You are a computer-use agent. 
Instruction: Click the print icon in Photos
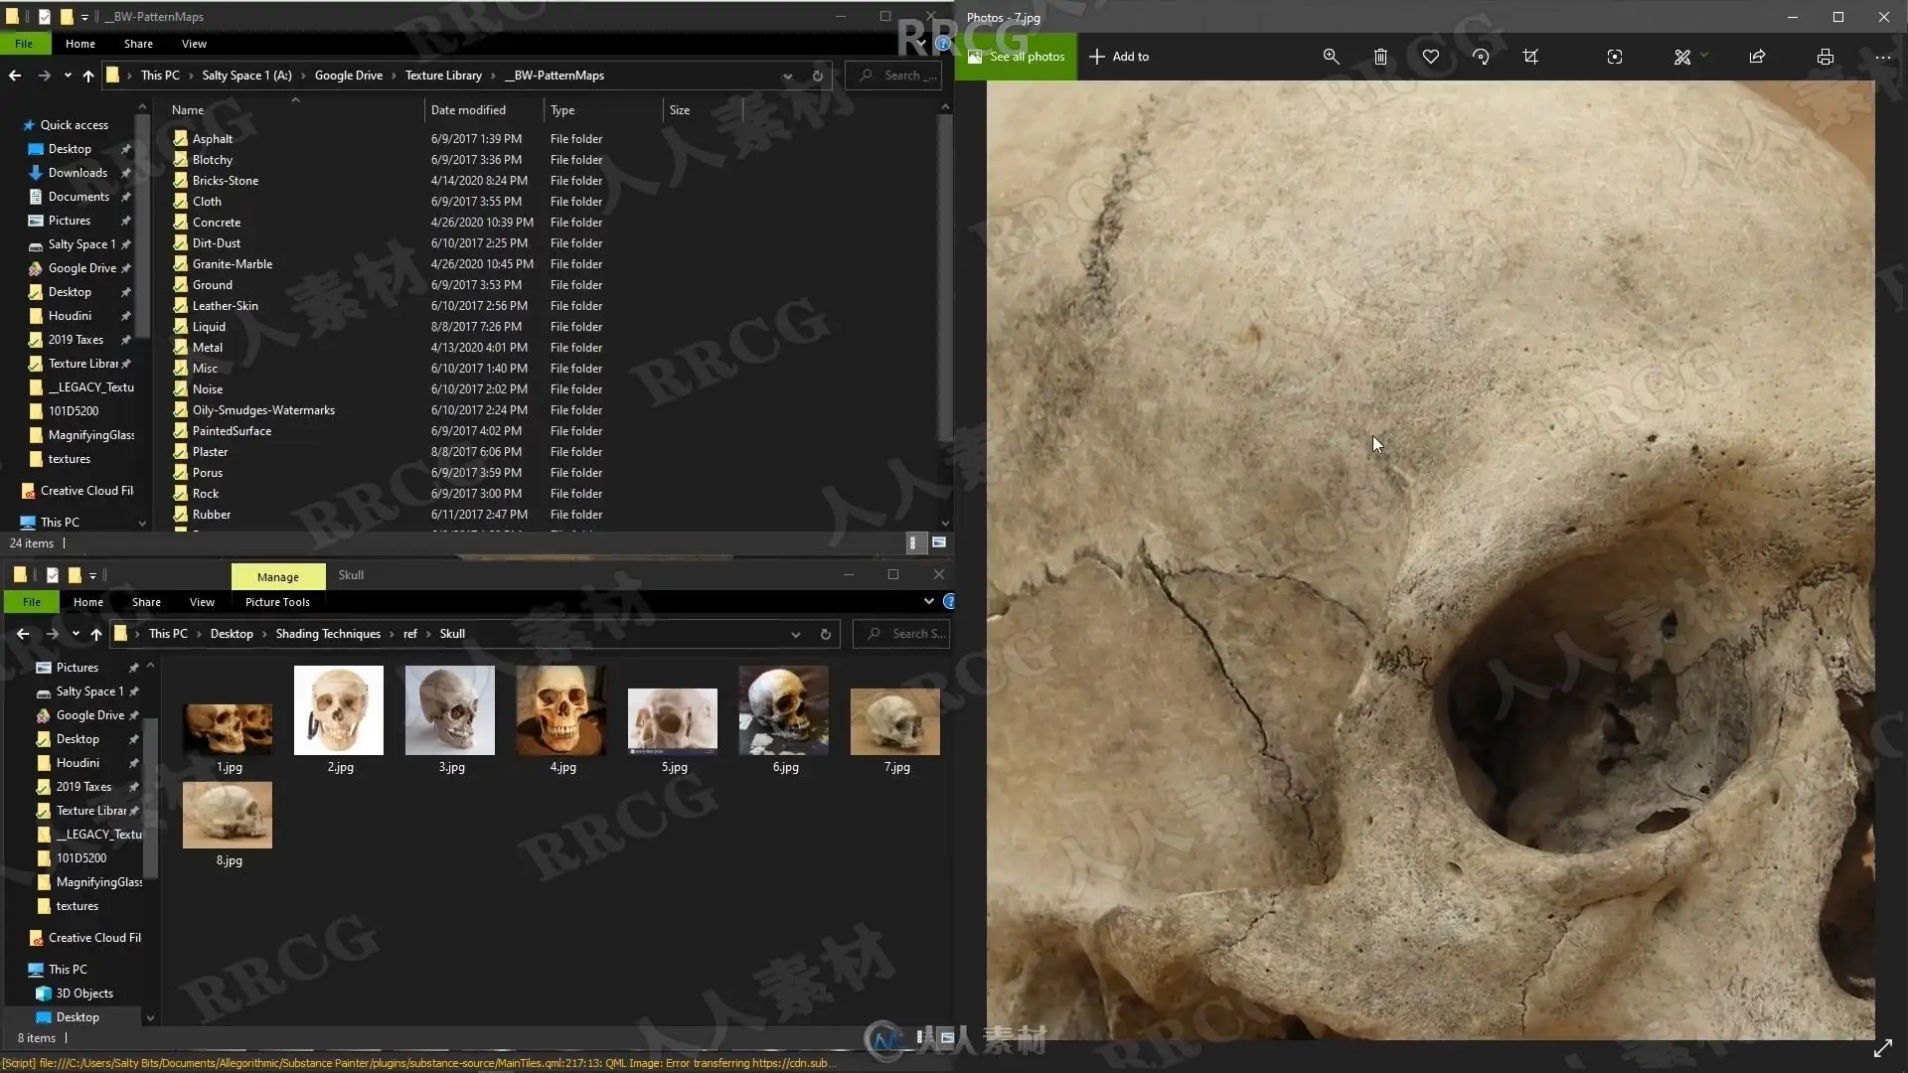click(x=1825, y=57)
